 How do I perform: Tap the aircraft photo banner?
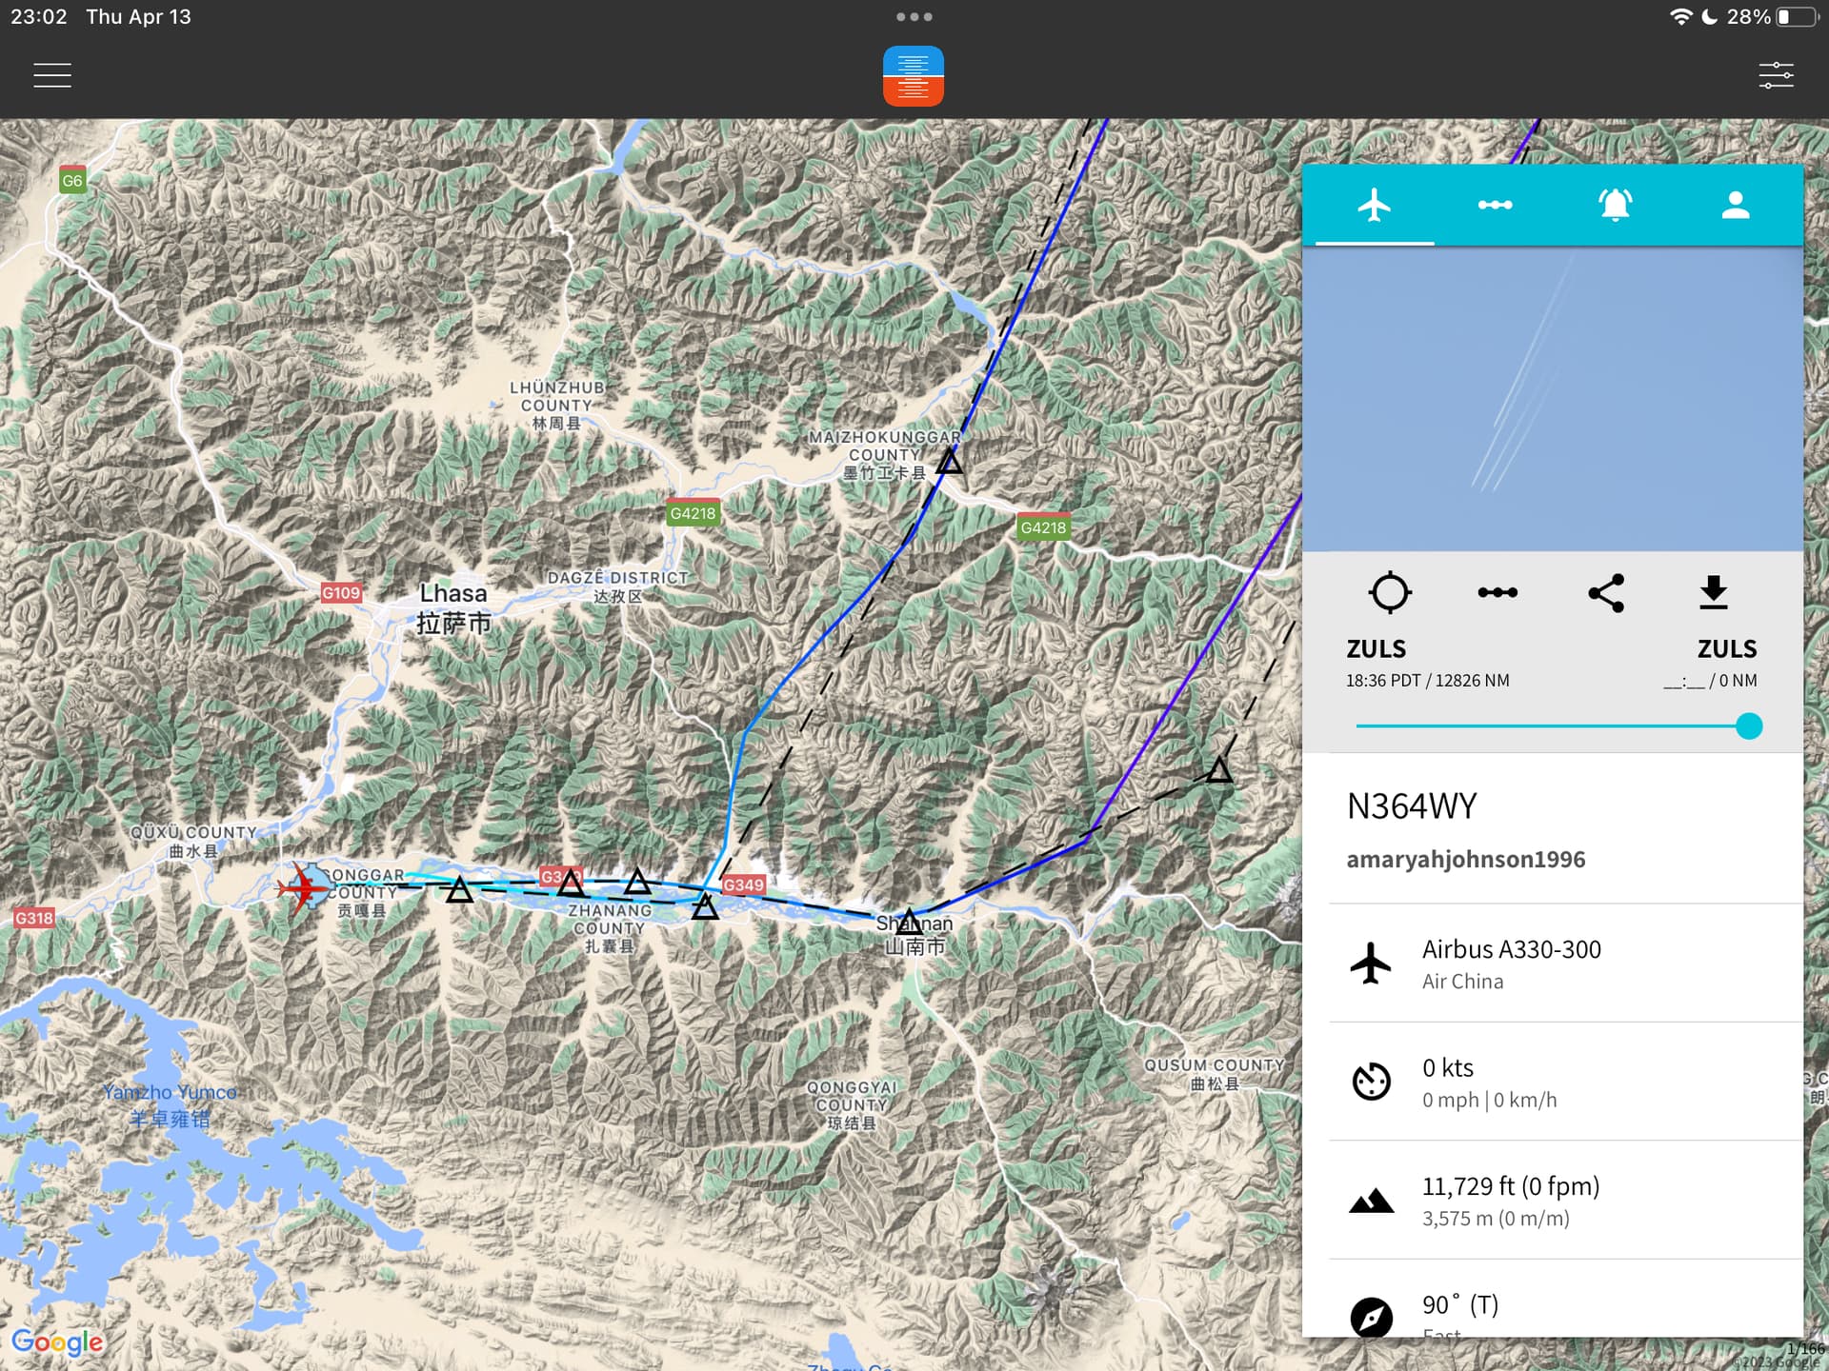click(1552, 398)
